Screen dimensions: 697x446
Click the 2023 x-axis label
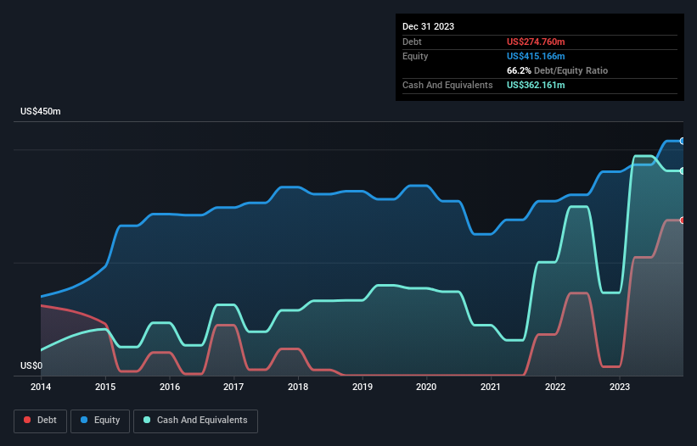click(620, 387)
